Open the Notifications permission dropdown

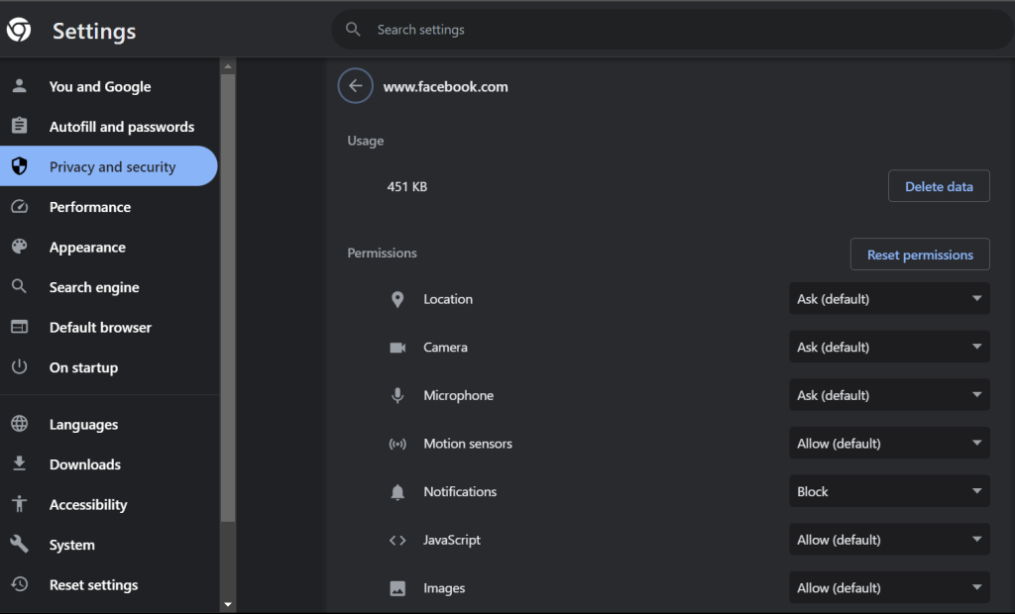click(889, 492)
